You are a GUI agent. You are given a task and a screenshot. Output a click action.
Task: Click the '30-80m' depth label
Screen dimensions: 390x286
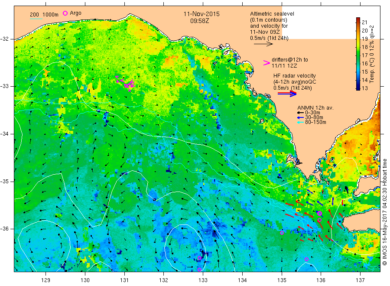click(314, 117)
